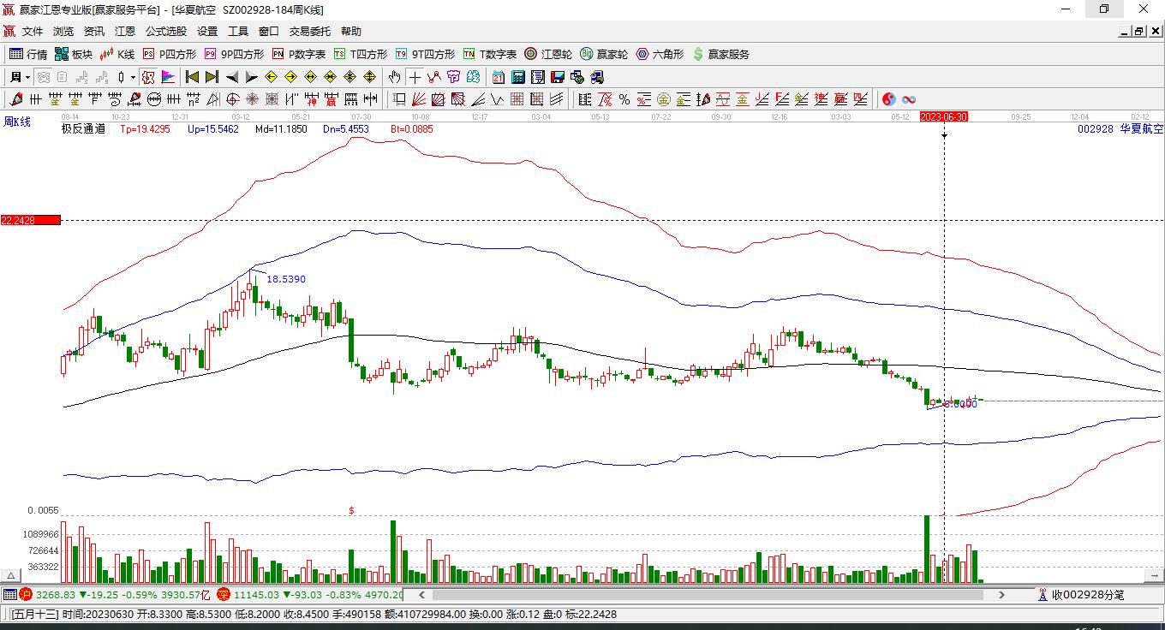
Task: Expand the candlestick style dropdown arrow
Action: click(134, 77)
